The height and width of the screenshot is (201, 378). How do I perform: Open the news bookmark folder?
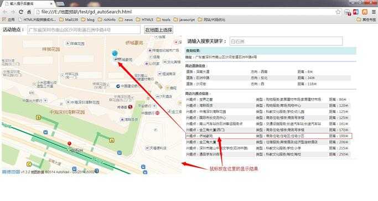[126, 19]
